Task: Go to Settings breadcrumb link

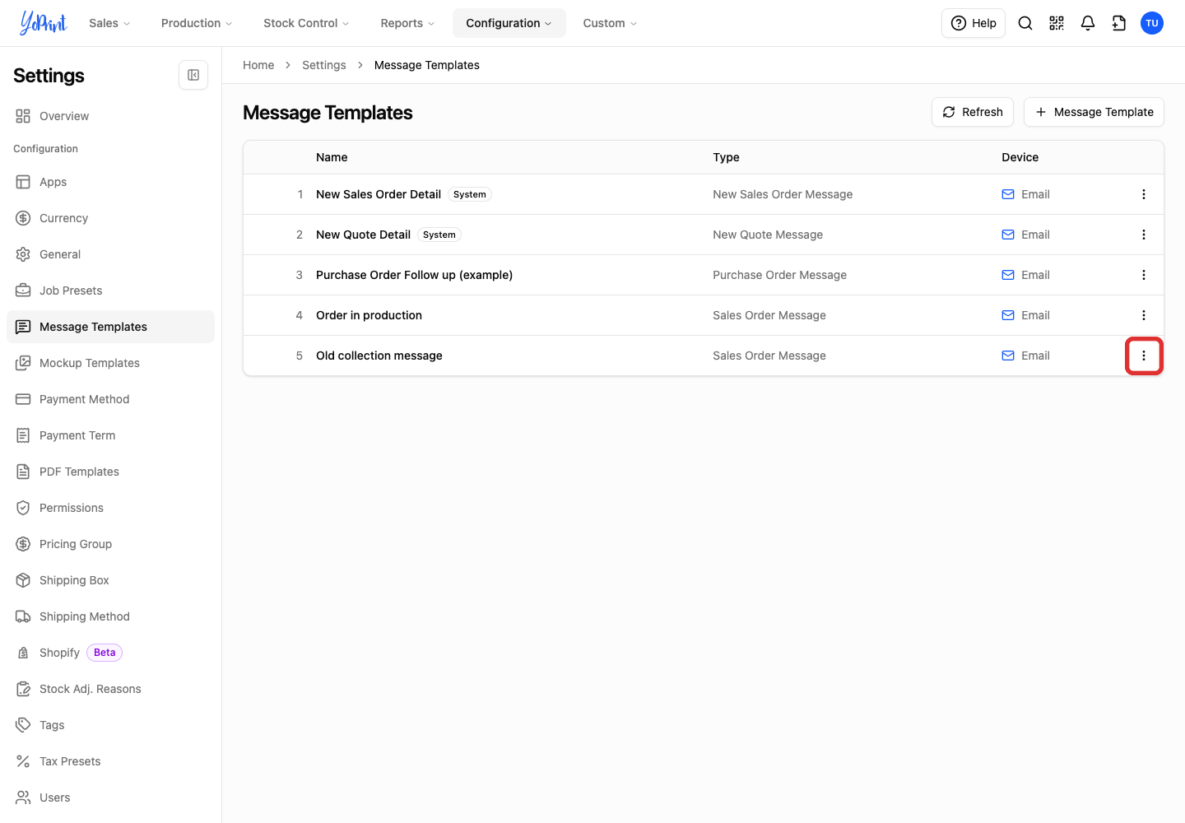Action: click(324, 65)
